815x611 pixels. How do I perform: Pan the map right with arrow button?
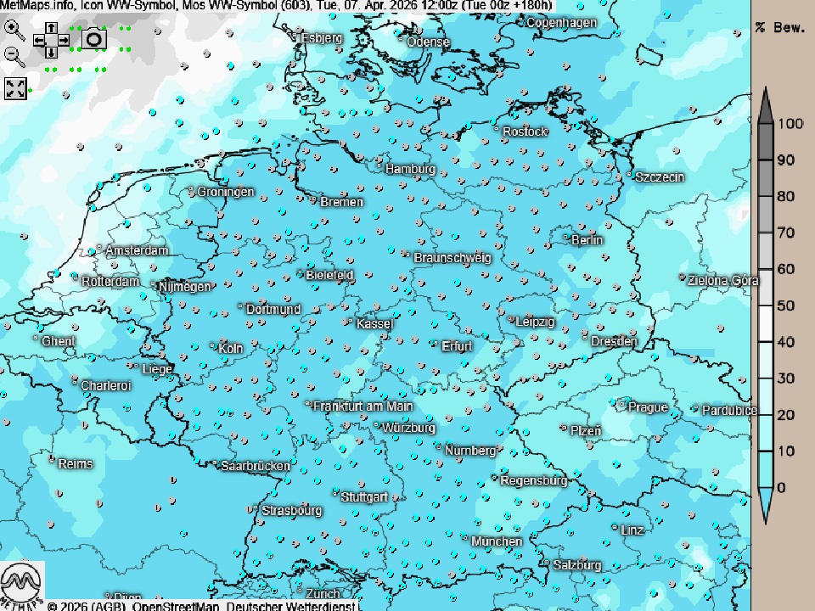64,40
